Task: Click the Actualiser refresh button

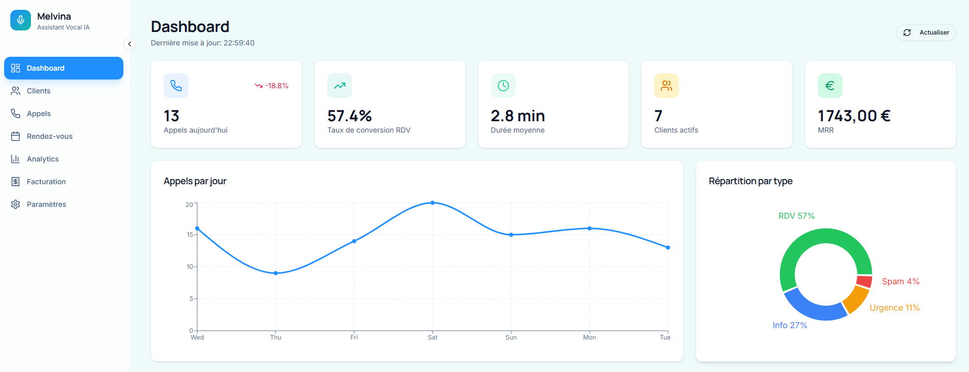Action: pyautogui.click(x=926, y=33)
